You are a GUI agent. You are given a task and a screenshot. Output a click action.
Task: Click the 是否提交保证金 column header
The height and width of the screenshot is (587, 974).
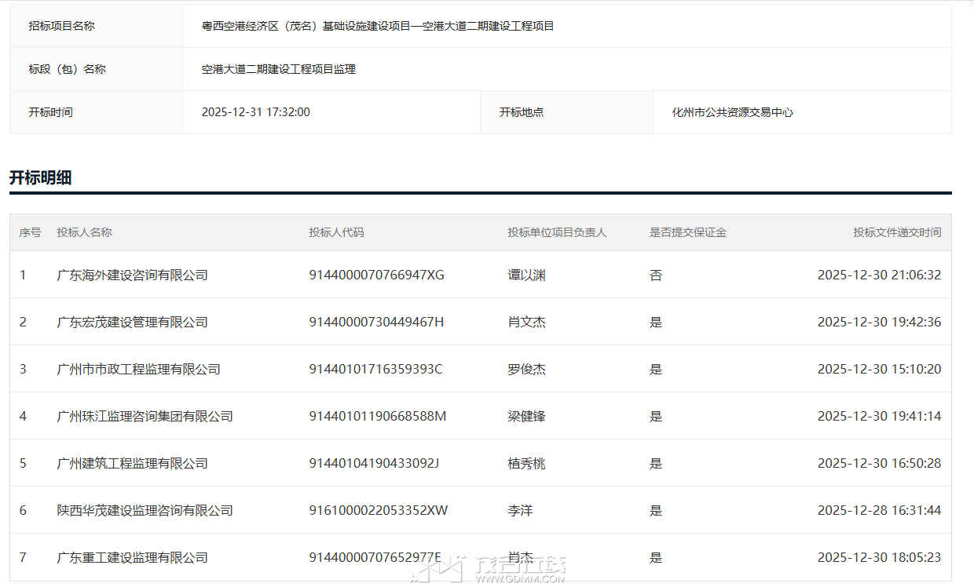(687, 232)
